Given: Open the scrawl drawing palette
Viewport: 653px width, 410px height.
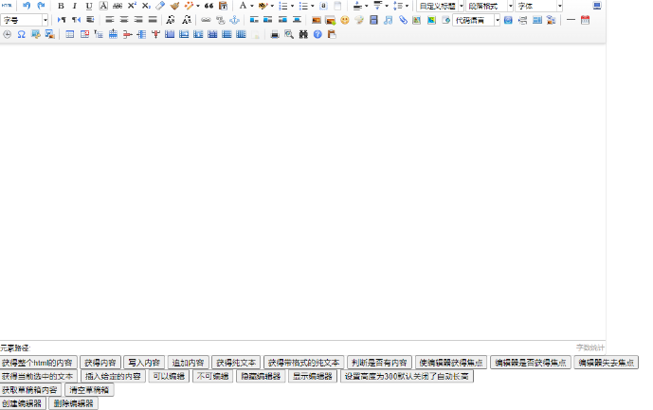Looking at the screenshot, I should [359, 20].
